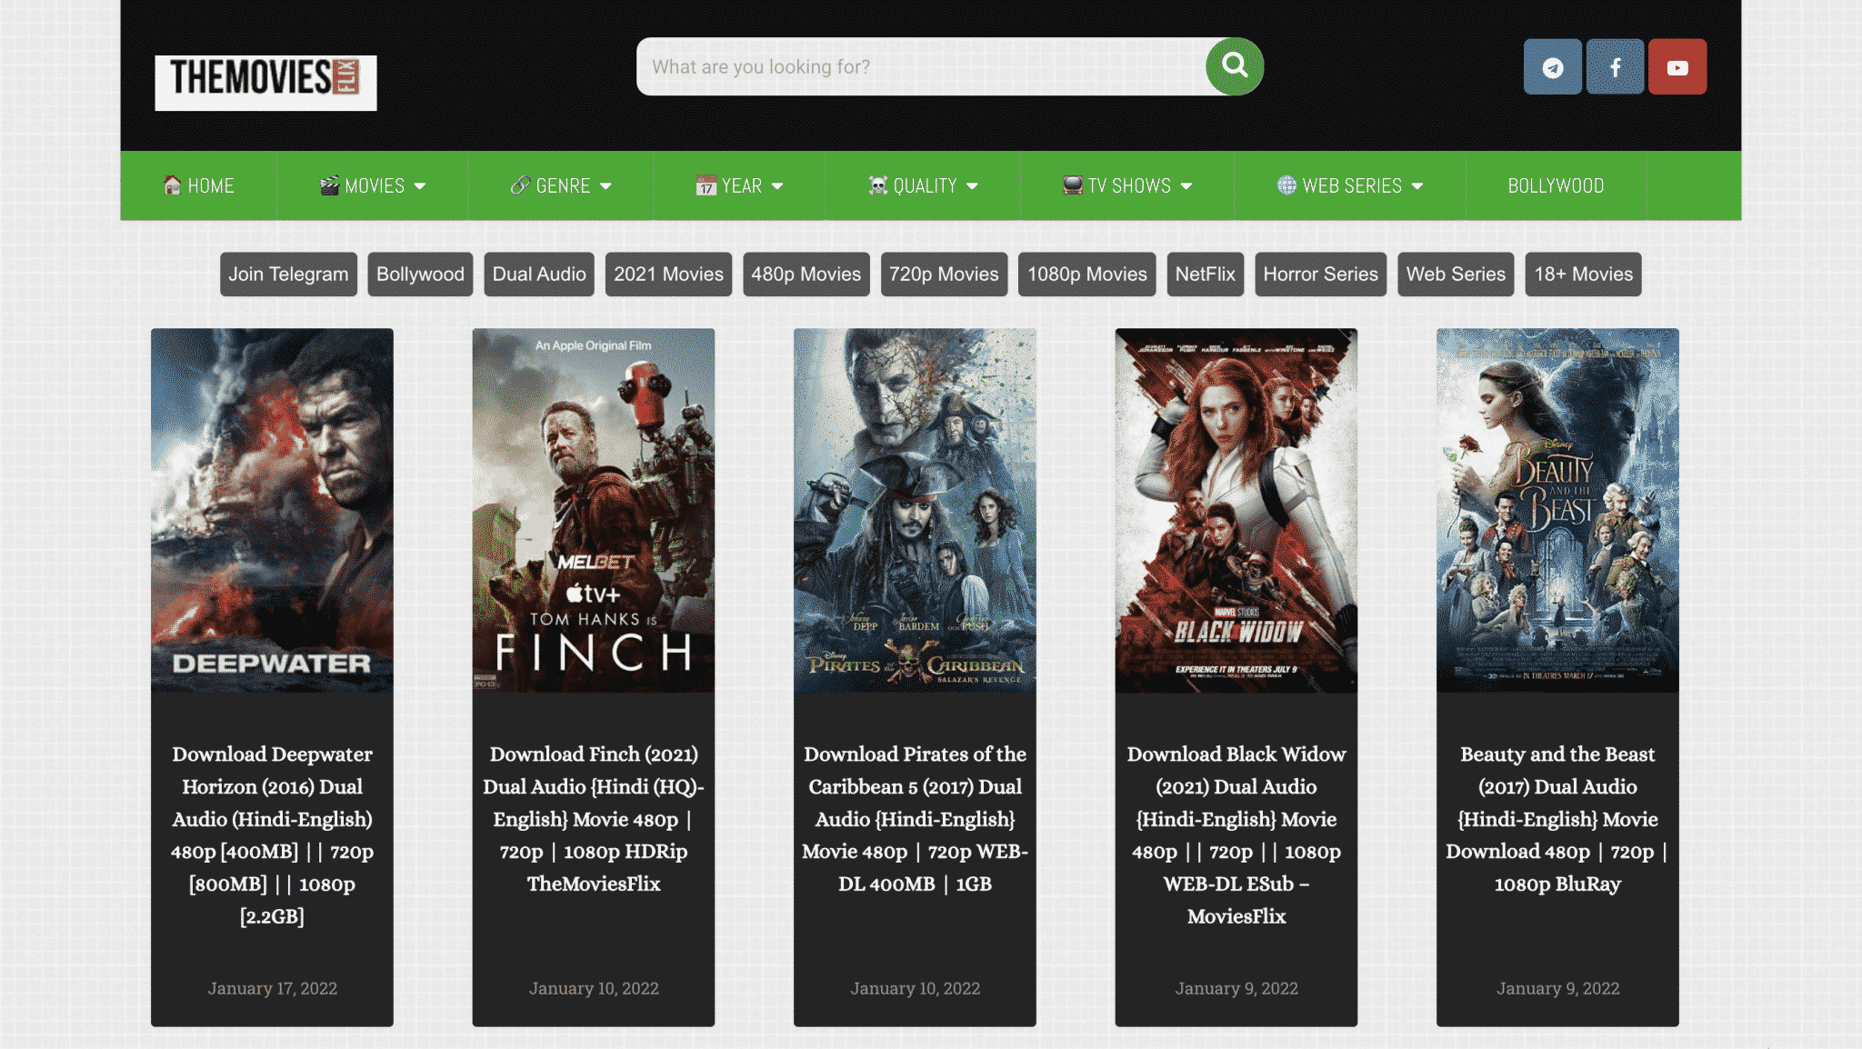Expand the QUALITY dropdown menu
Screen dimensions: 1862x1049
click(x=922, y=185)
